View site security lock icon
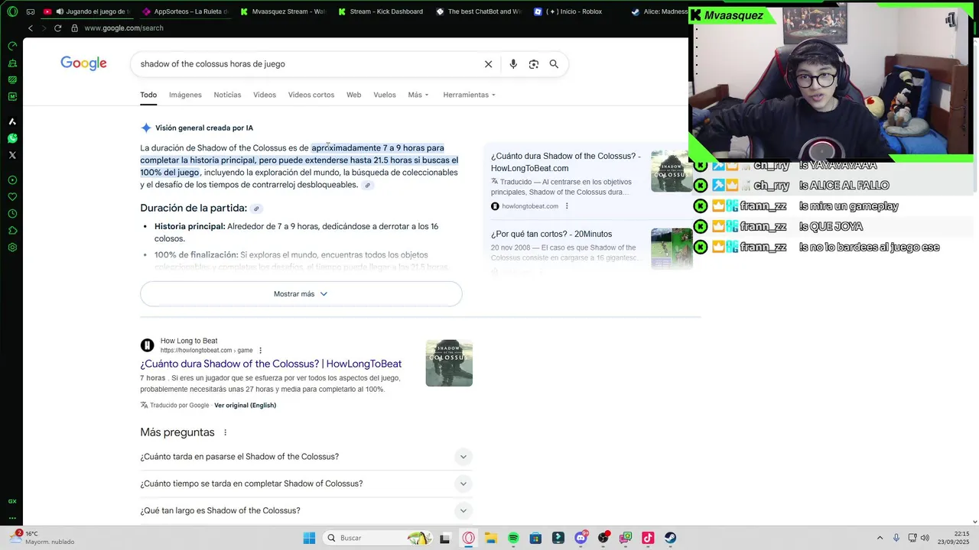The width and height of the screenshot is (979, 550). 74,28
